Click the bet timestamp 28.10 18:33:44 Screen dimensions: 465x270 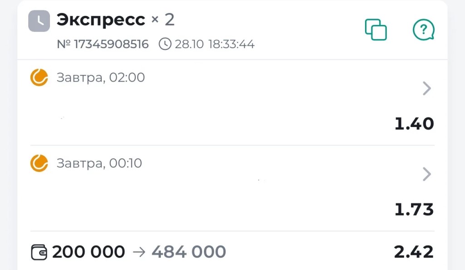point(214,44)
